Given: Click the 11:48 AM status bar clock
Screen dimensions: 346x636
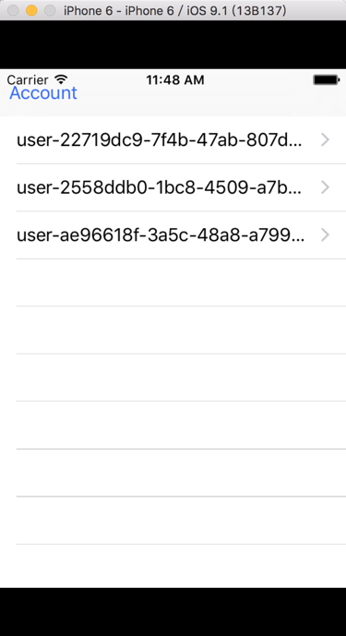Looking at the screenshot, I should click(174, 80).
